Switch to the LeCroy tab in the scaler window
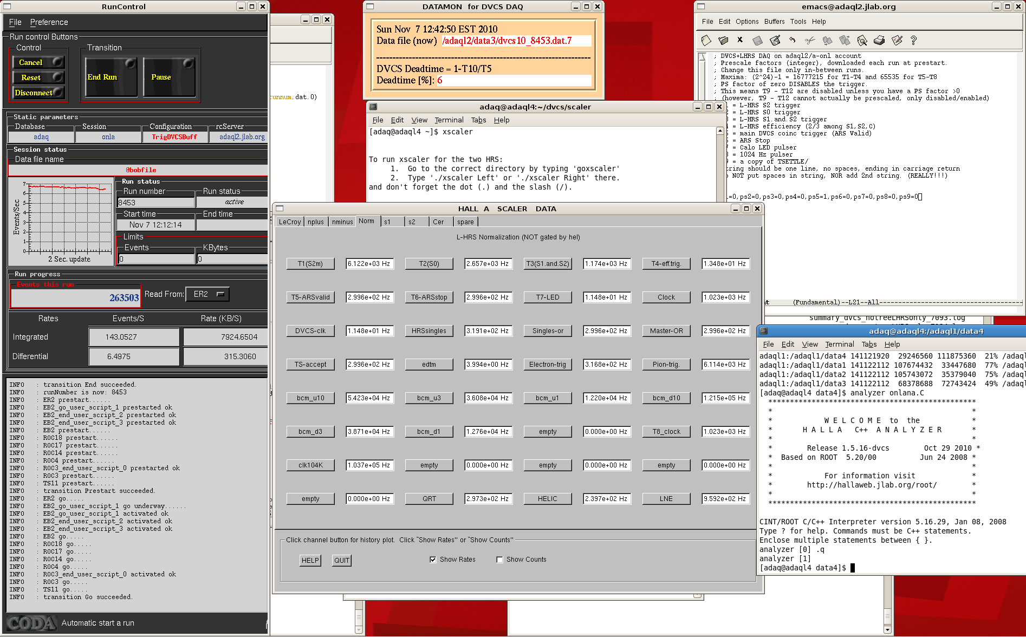The image size is (1026, 637). (x=290, y=222)
